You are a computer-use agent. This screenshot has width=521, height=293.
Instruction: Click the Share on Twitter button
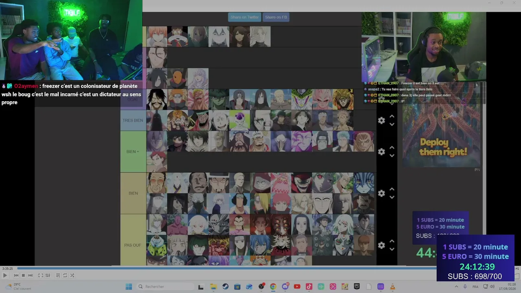pyautogui.click(x=245, y=17)
